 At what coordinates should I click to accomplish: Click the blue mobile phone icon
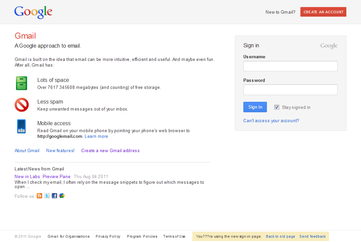click(x=22, y=126)
